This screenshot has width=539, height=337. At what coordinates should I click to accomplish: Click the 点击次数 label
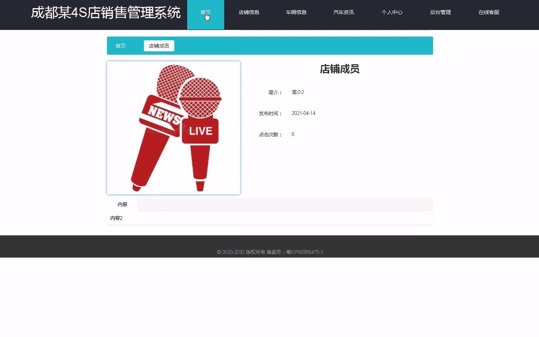pyautogui.click(x=270, y=134)
